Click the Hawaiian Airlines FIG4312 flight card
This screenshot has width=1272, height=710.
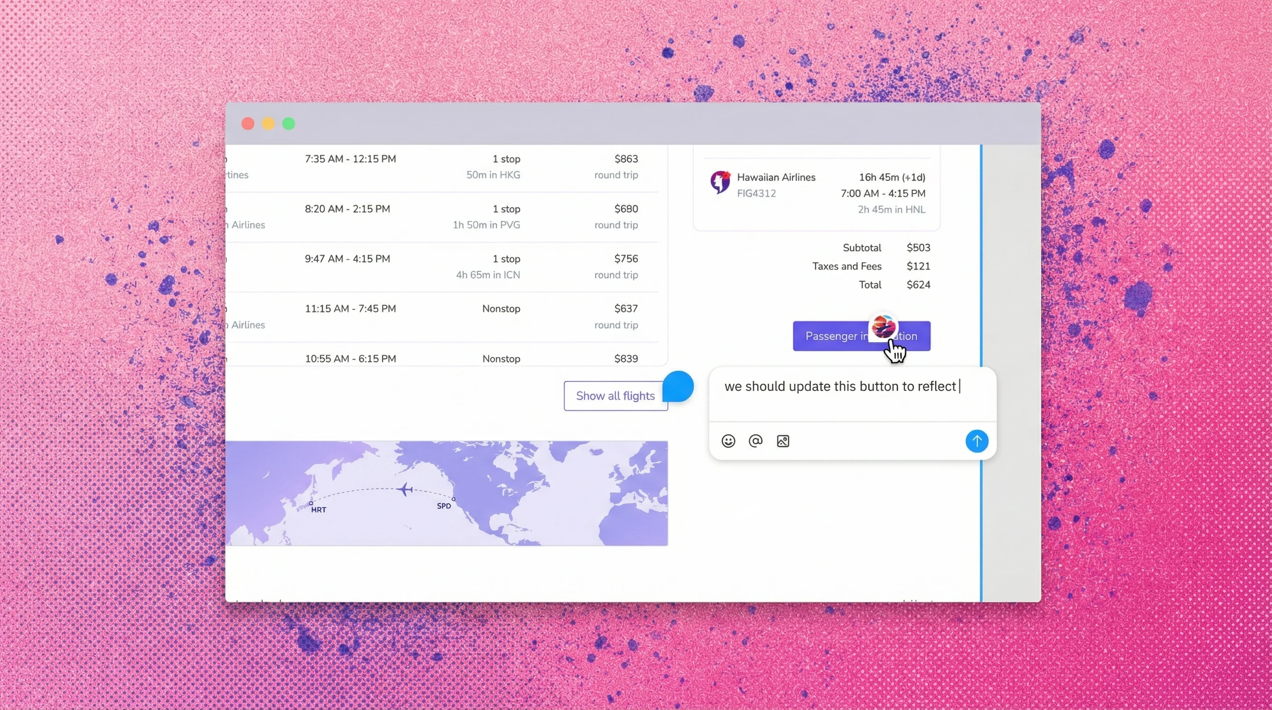click(817, 193)
